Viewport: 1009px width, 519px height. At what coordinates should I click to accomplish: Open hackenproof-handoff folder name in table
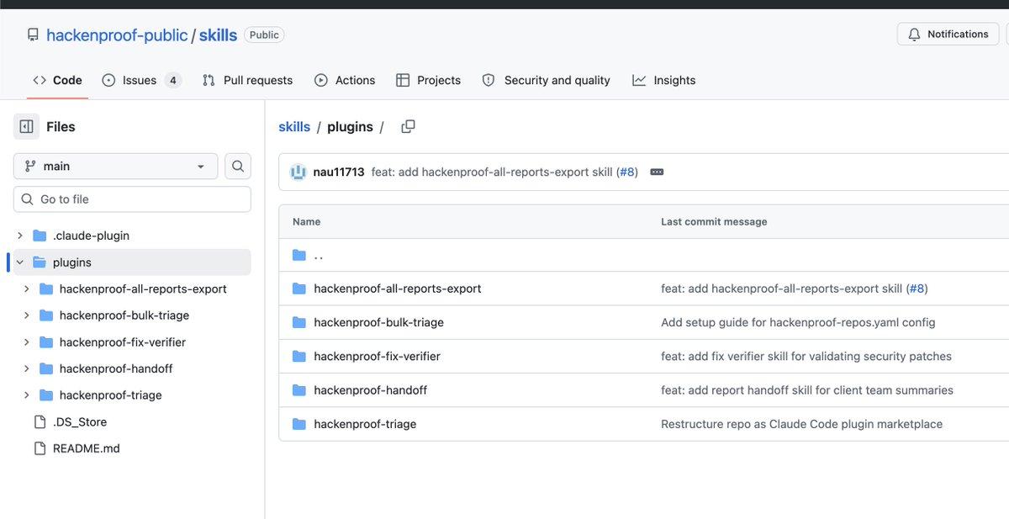tap(370, 390)
